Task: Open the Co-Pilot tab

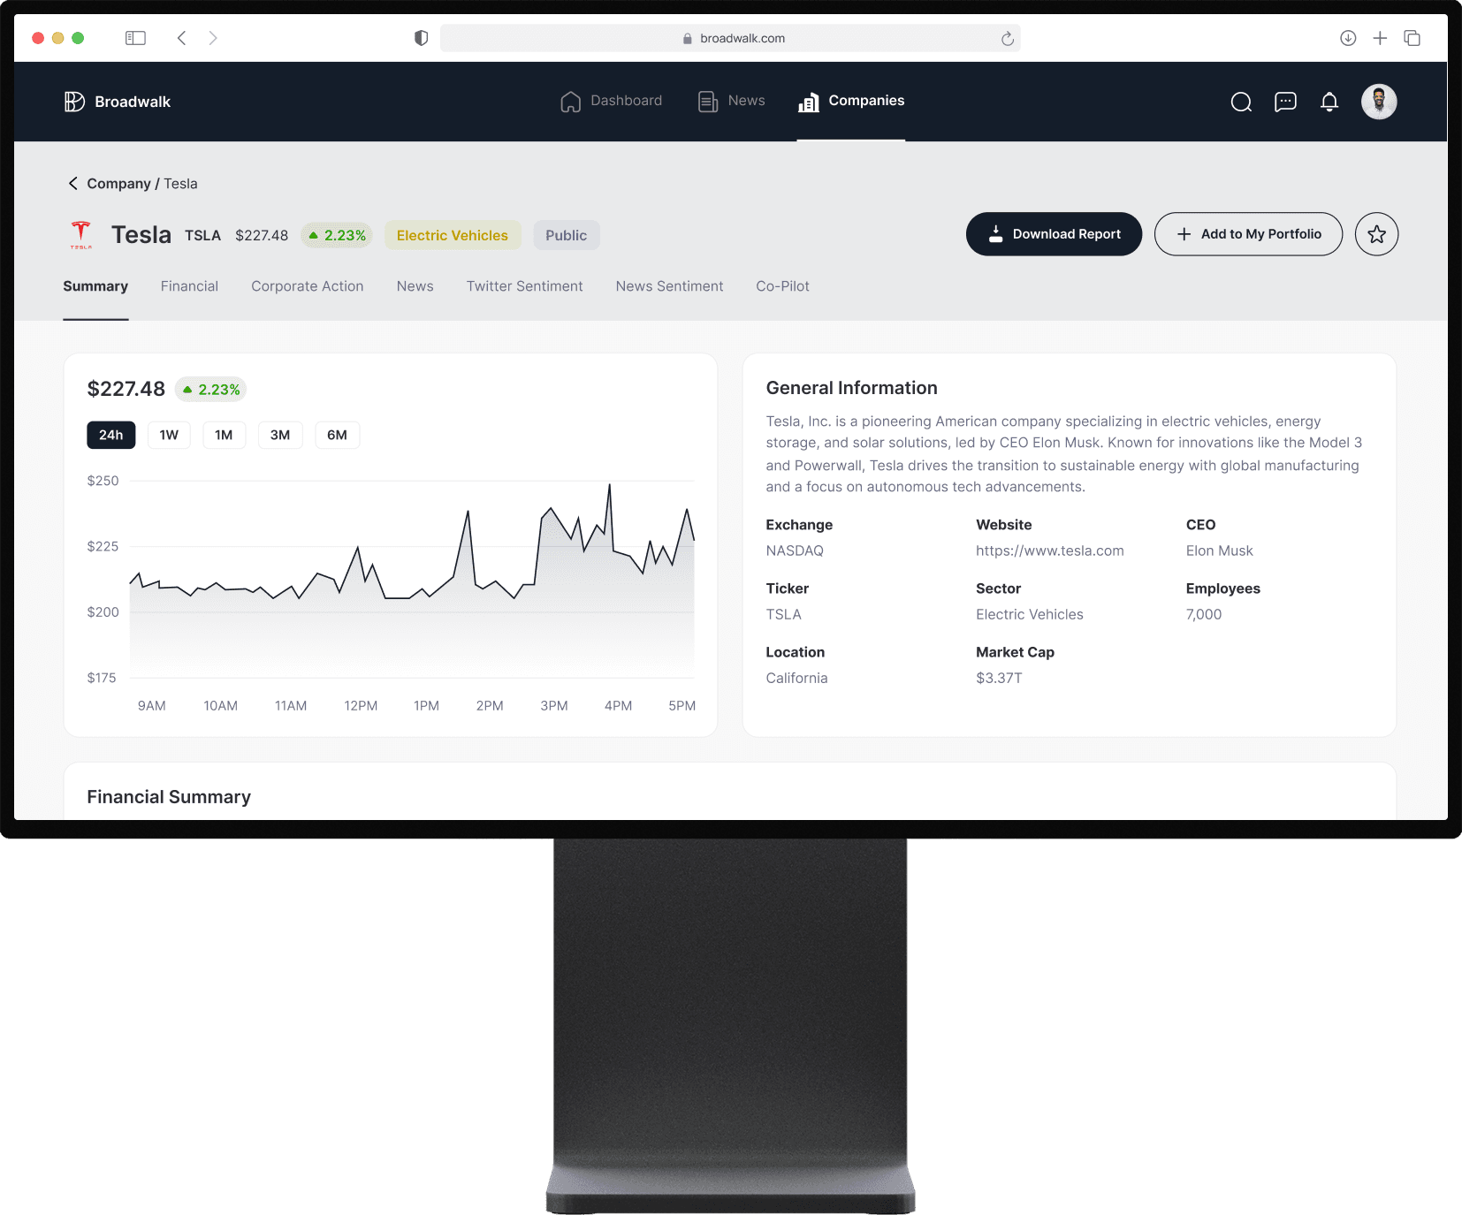Action: pos(782,286)
